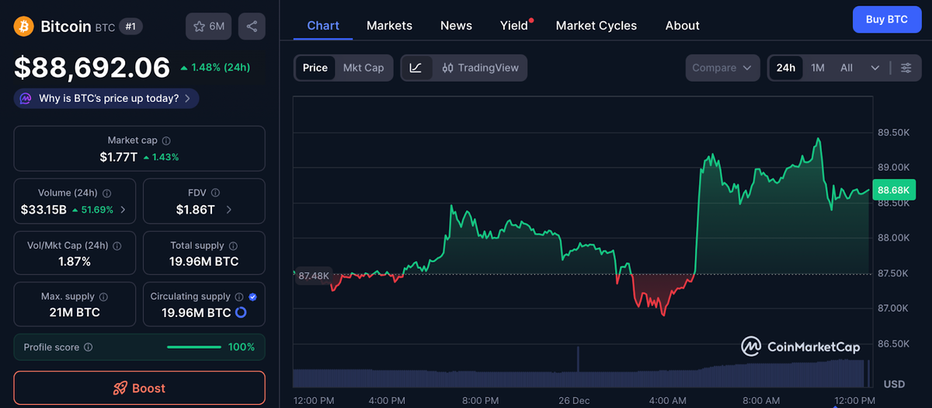Open Max. supply info icon
This screenshot has width=932, height=408.
tap(103, 297)
